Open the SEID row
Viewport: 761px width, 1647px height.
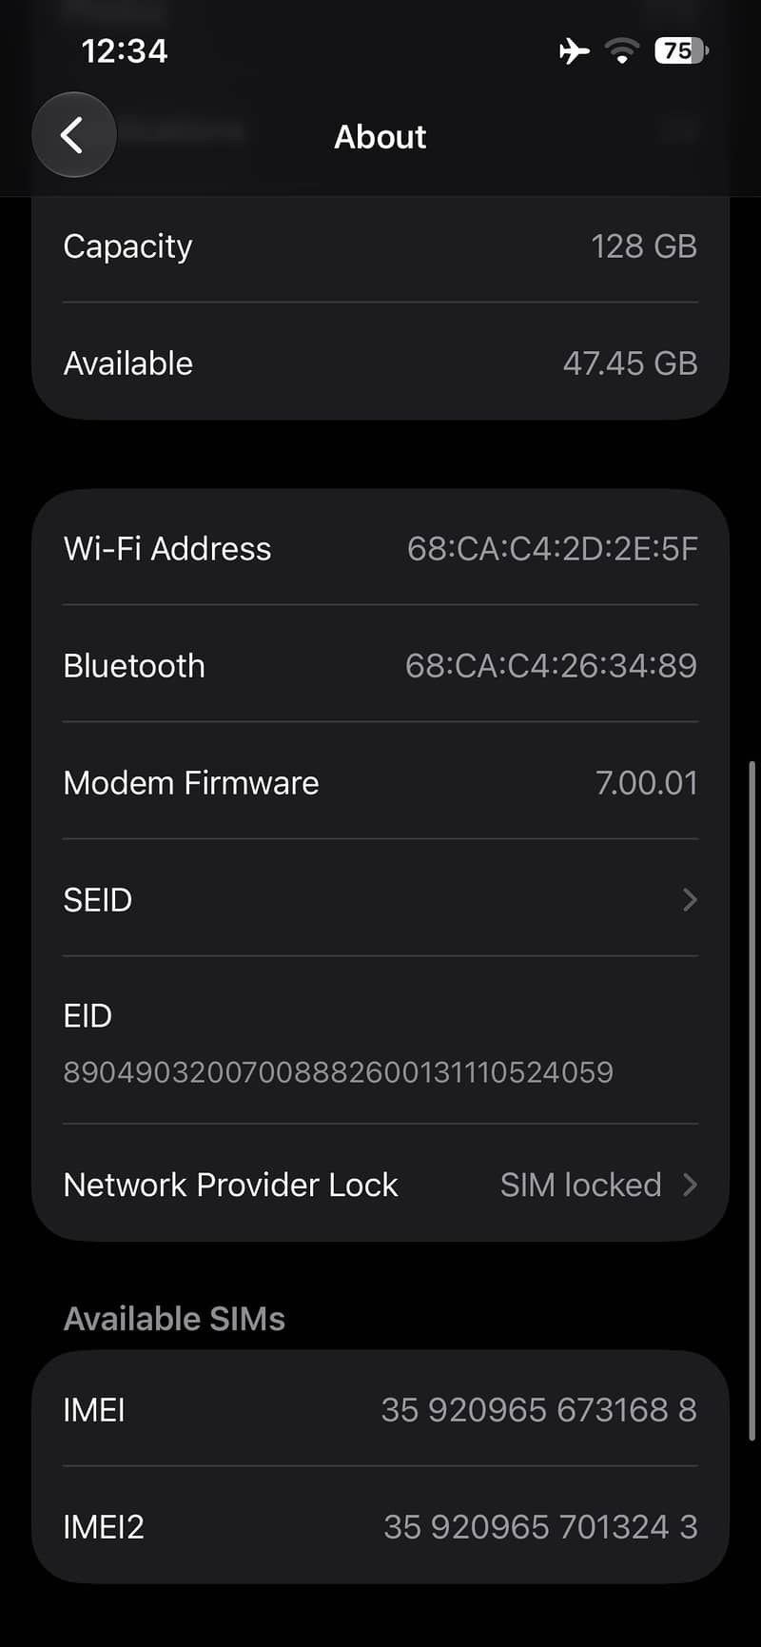coord(380,898)
